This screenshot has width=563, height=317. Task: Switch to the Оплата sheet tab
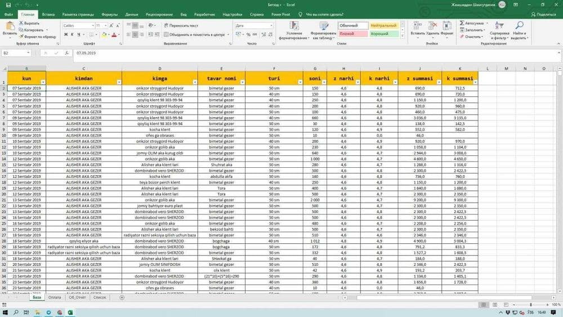[x=55, y=297]
